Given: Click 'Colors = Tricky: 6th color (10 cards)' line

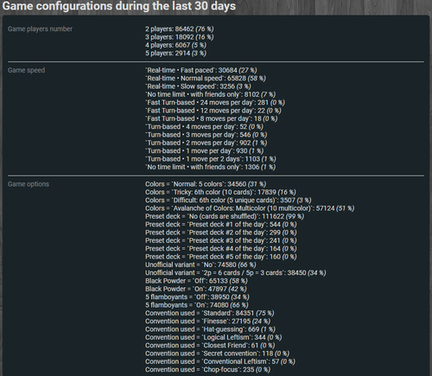Looking at the screenshot, I should click(x=220, y=192).
